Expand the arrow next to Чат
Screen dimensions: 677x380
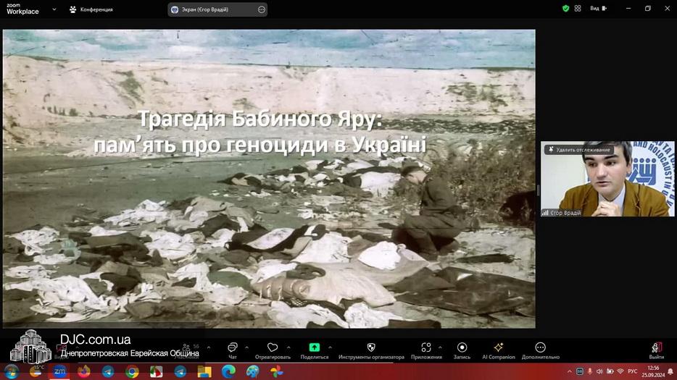pos(246,347)
